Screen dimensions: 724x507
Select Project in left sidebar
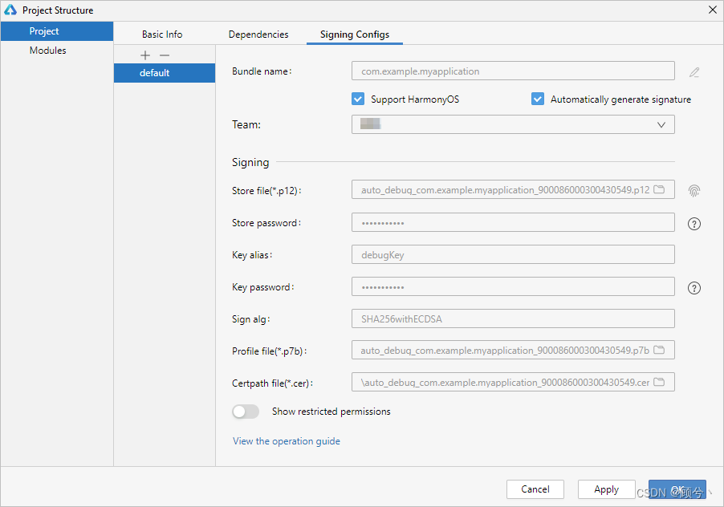(x=57, y=31)
